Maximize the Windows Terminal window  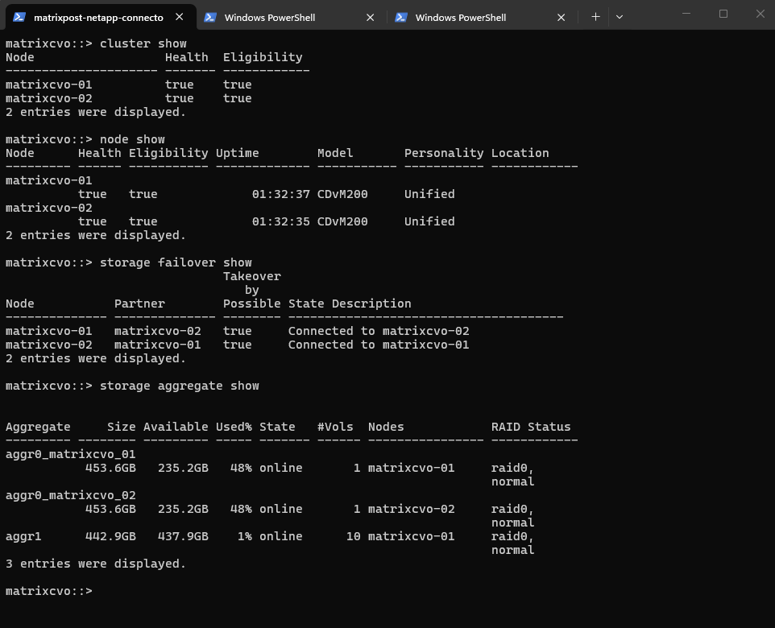click(x=723, y=14)
